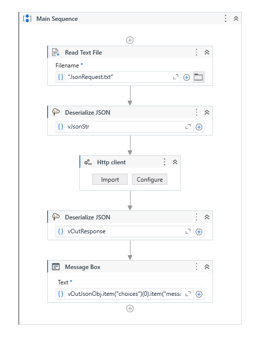Click expression braces beside vOutResponse
This screenshot has width=269, height=342.
pyautogui.click(x=61, y=231)
